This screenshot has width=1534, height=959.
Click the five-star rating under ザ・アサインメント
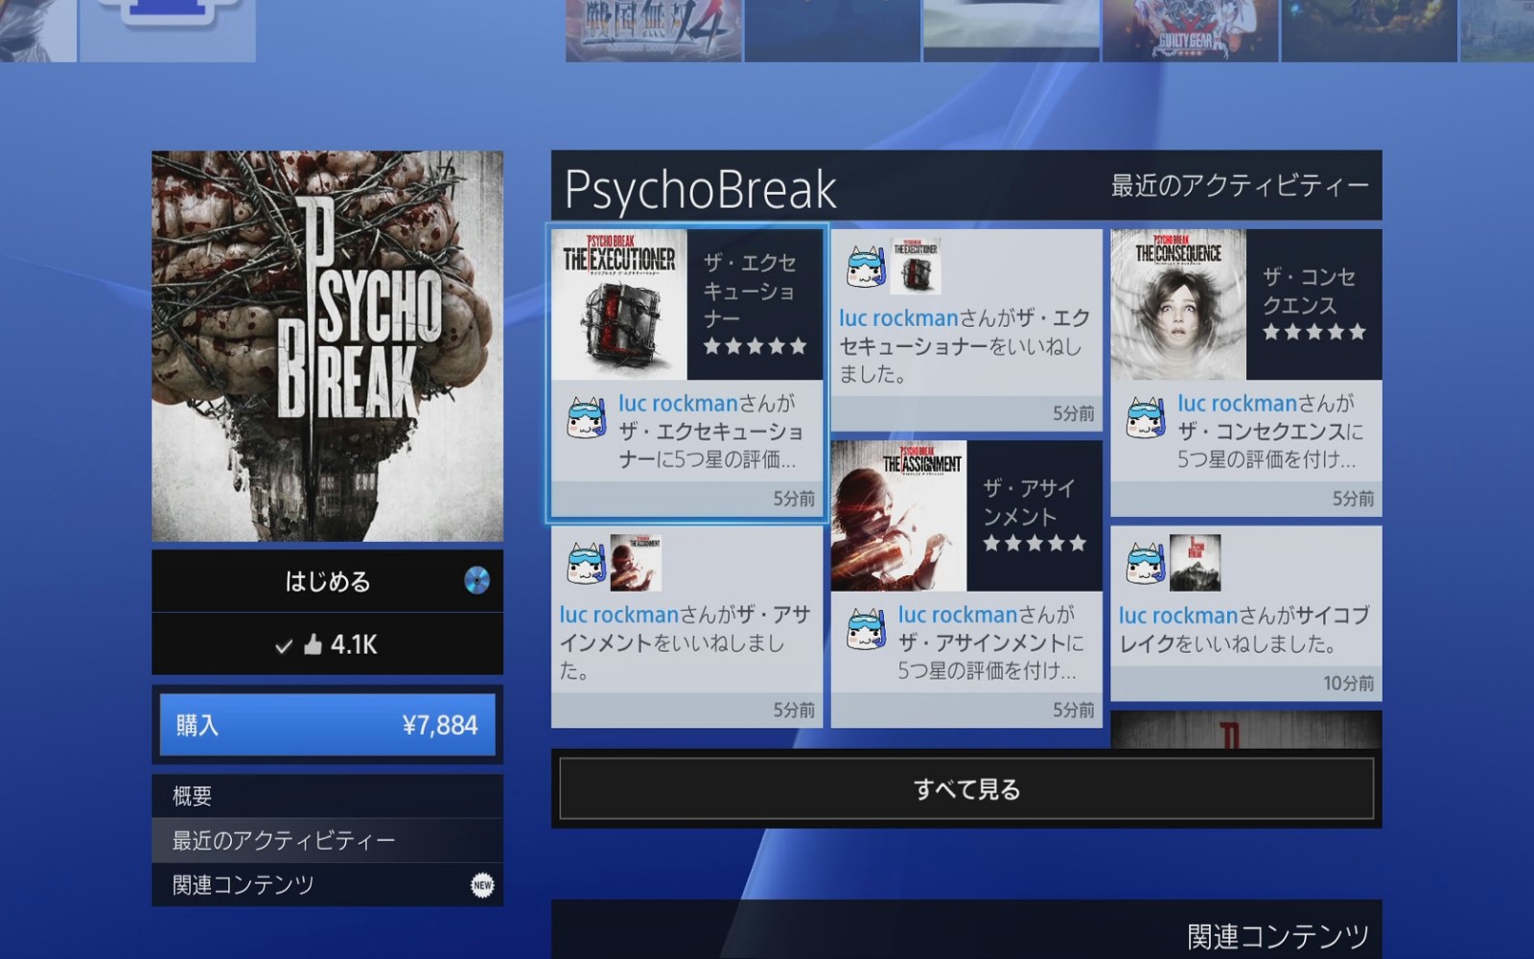1034,544
